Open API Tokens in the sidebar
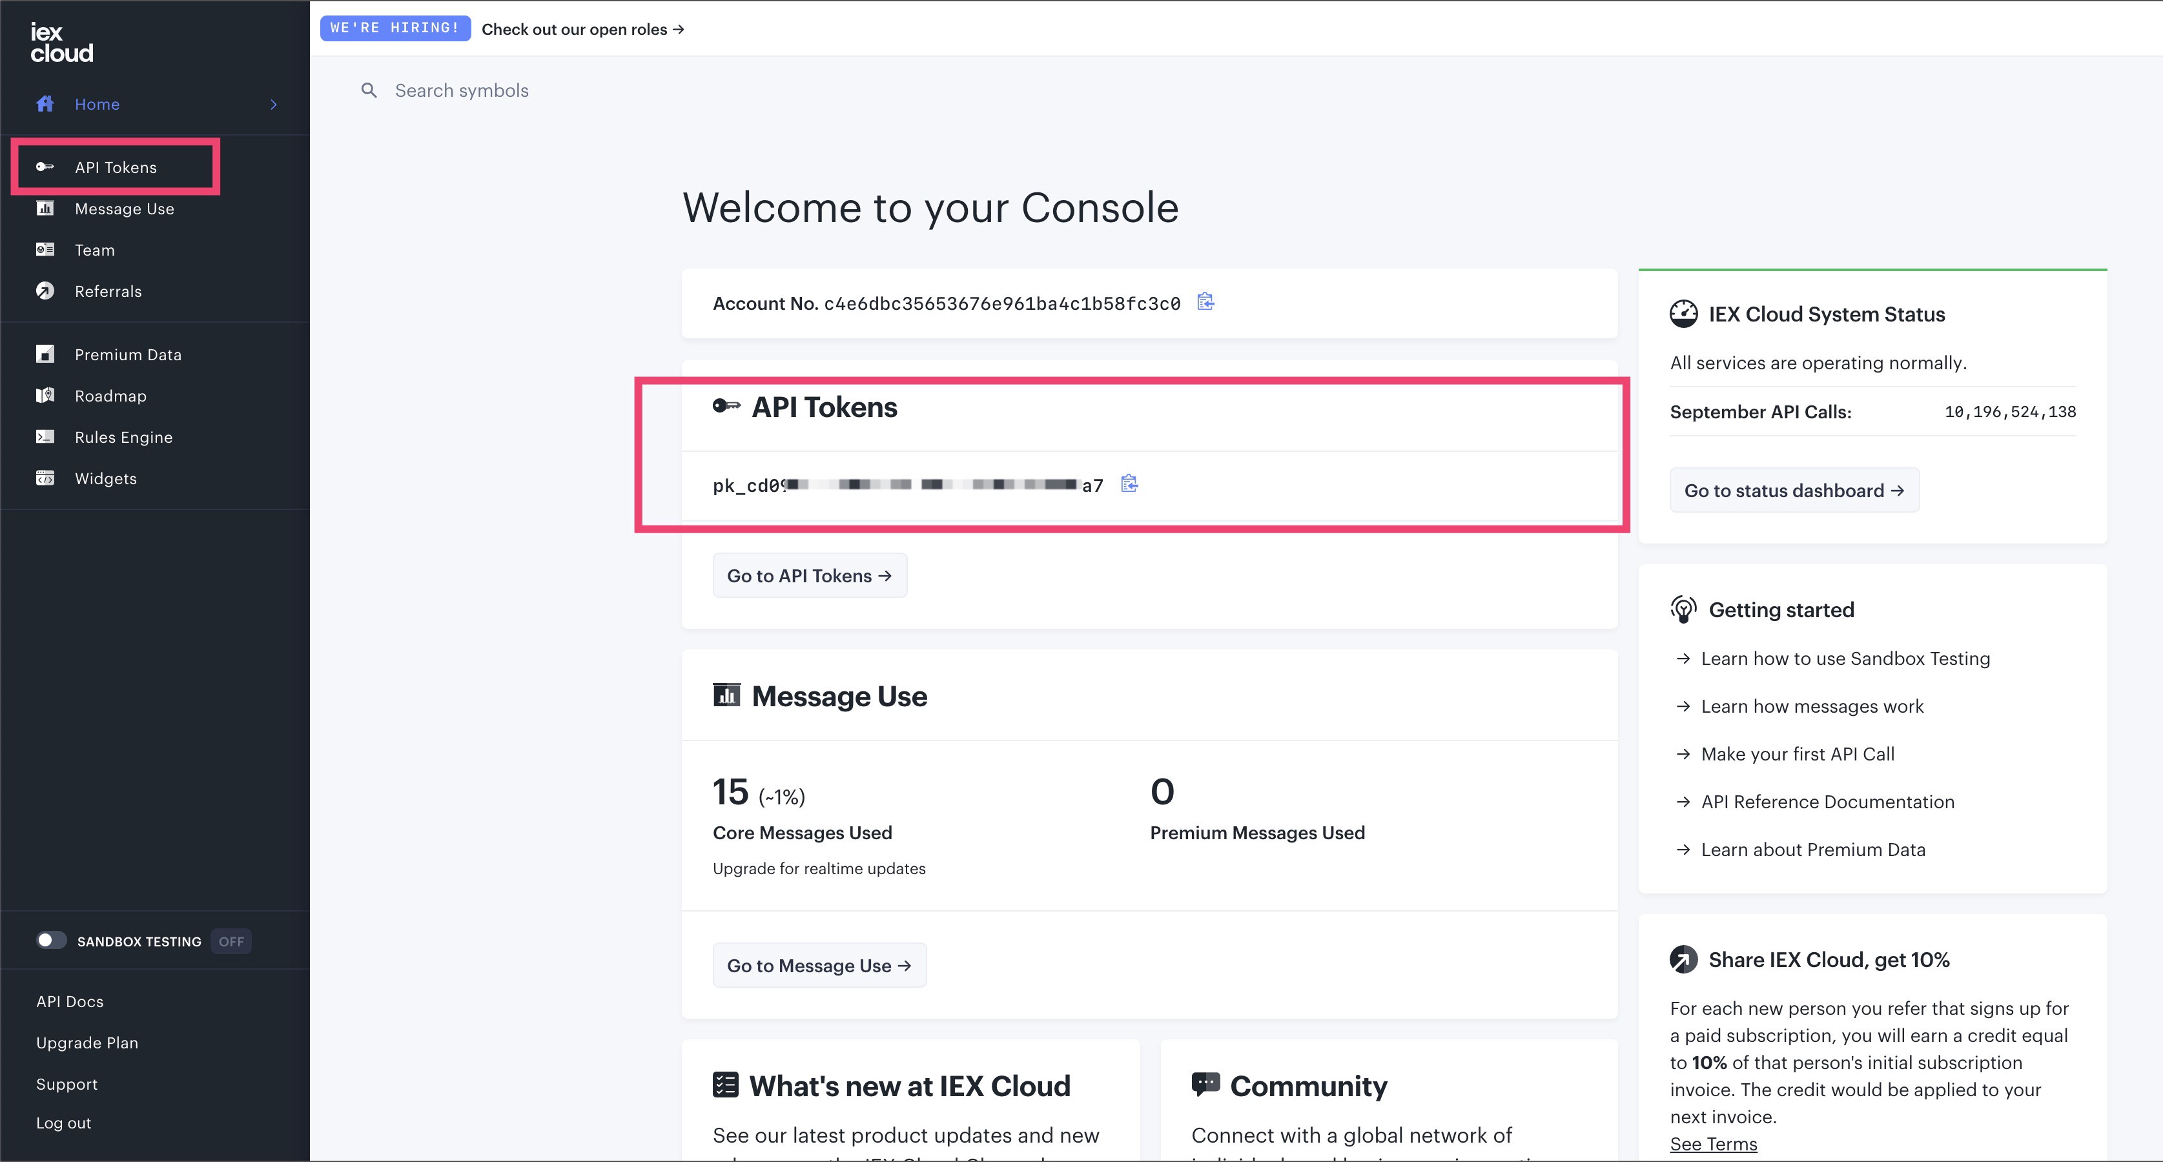Viewport: 2163px width, 1162px height. click(x=115, y=167)
